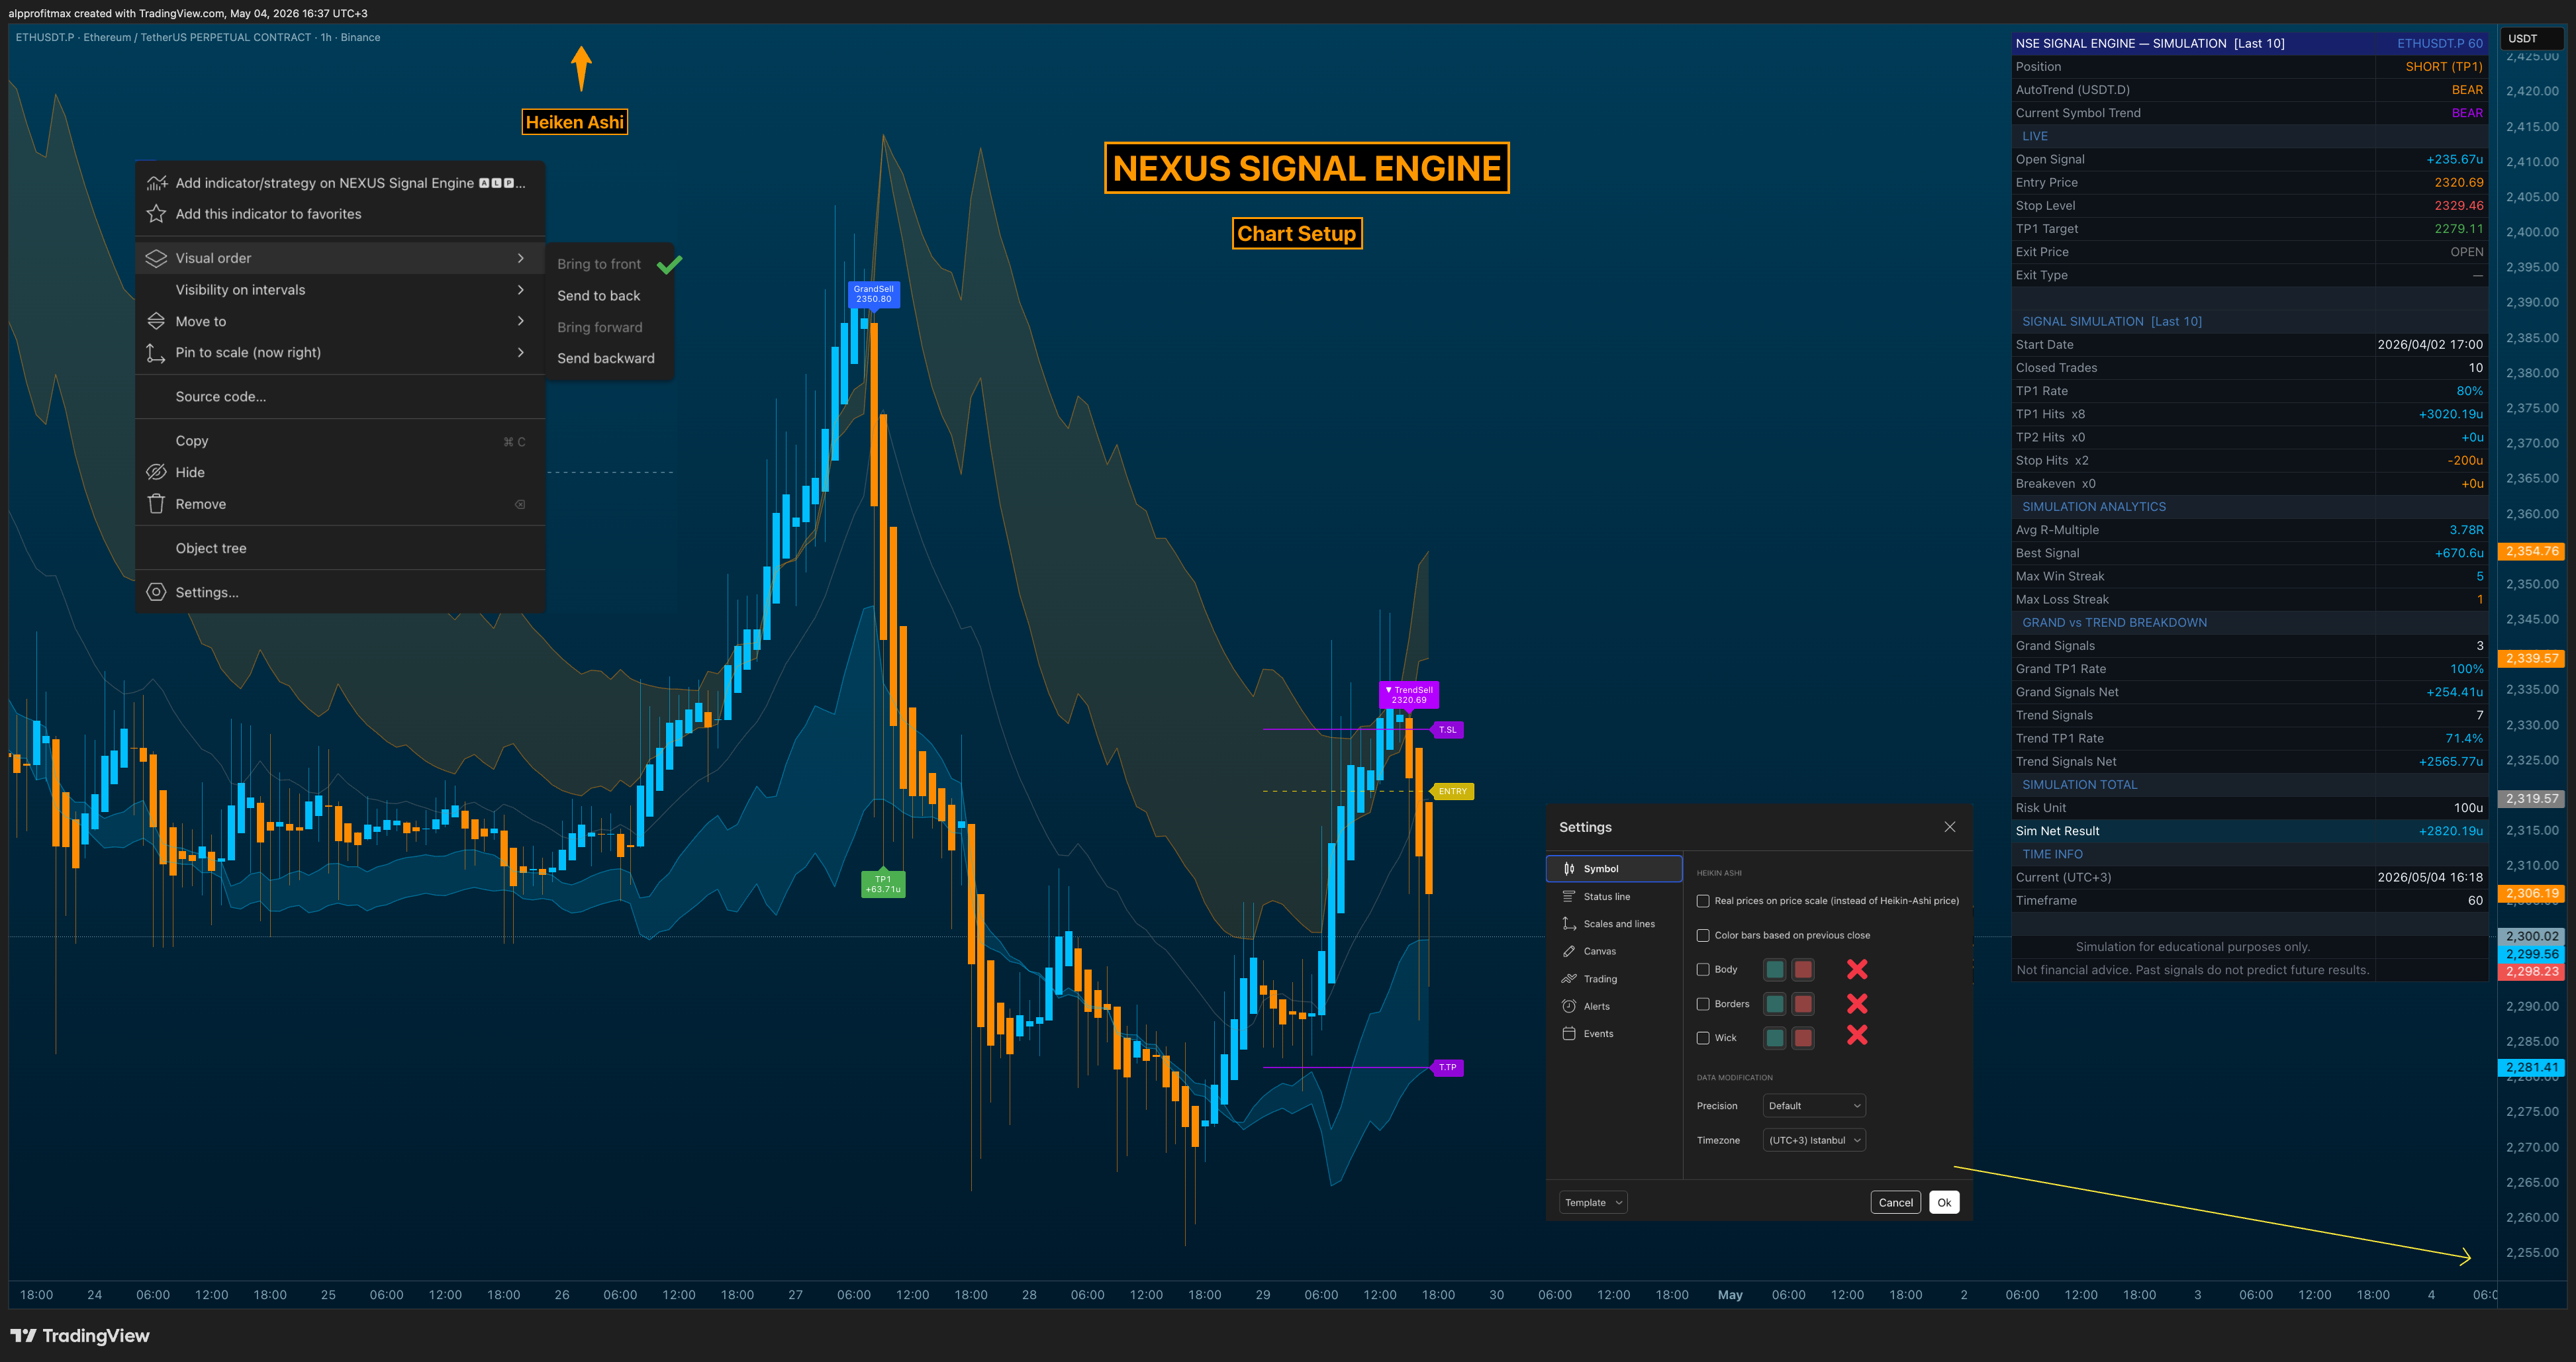This screenshot has height=1362, width=2576.
Task: Click the crossed-eye Hide icon
Action: coord(156,472)
